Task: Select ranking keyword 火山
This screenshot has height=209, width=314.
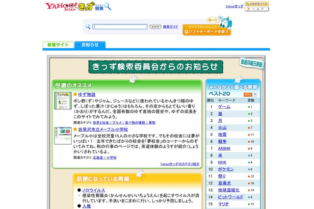Action: tap(222, 128)
